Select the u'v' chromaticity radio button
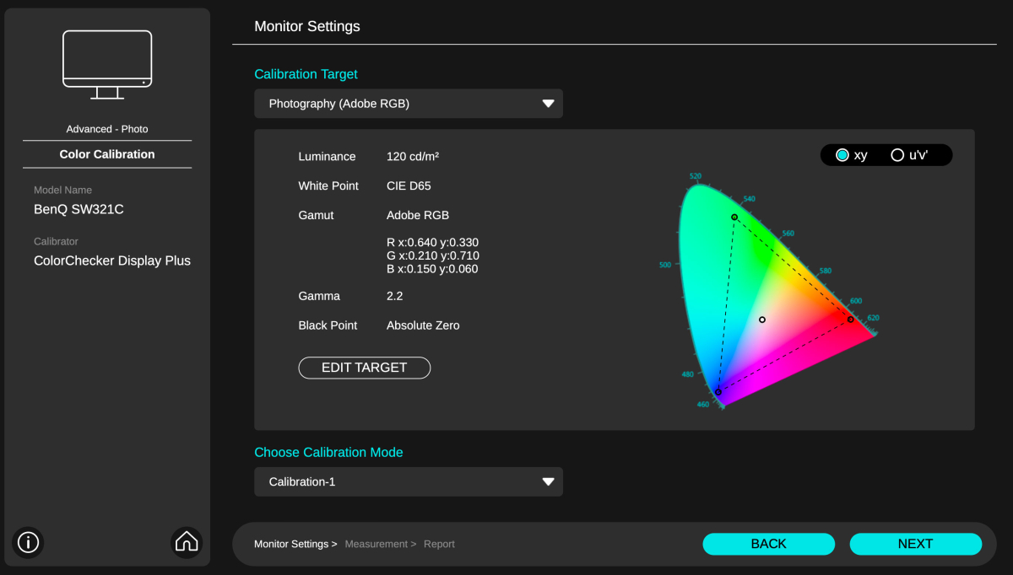 897,154
